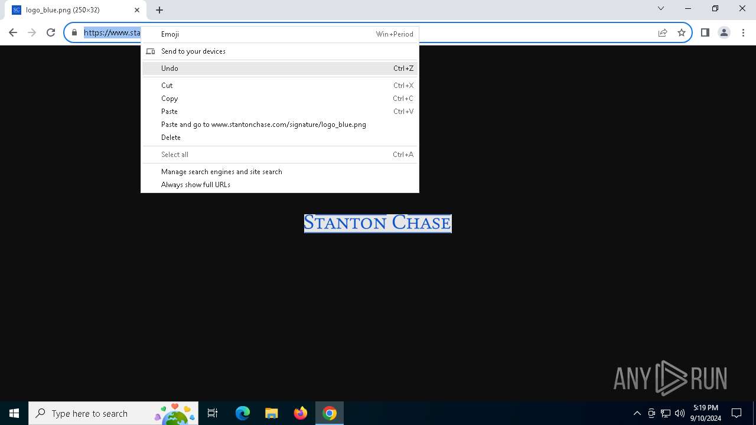756x425 pixels.
Task: Open the side panel icon
Action: click(705, 32)
